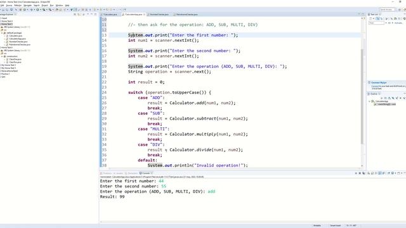
Task: Click the Quick Access search field
Action: tap(387, 9)
